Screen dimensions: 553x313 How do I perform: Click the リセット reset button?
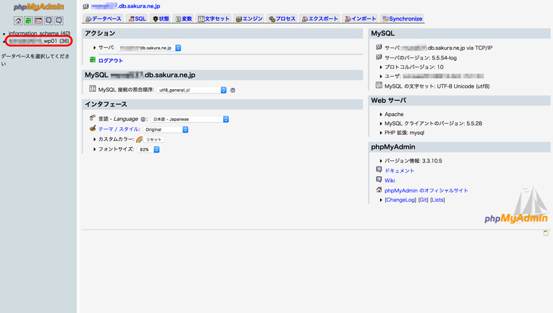[x=153, y=140]
